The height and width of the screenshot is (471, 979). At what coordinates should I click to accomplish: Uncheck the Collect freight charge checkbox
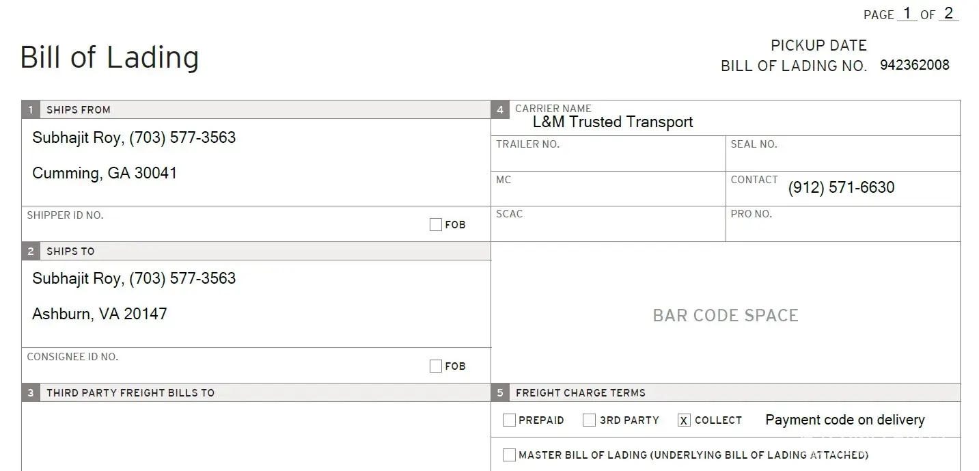[x=684, y=420]
